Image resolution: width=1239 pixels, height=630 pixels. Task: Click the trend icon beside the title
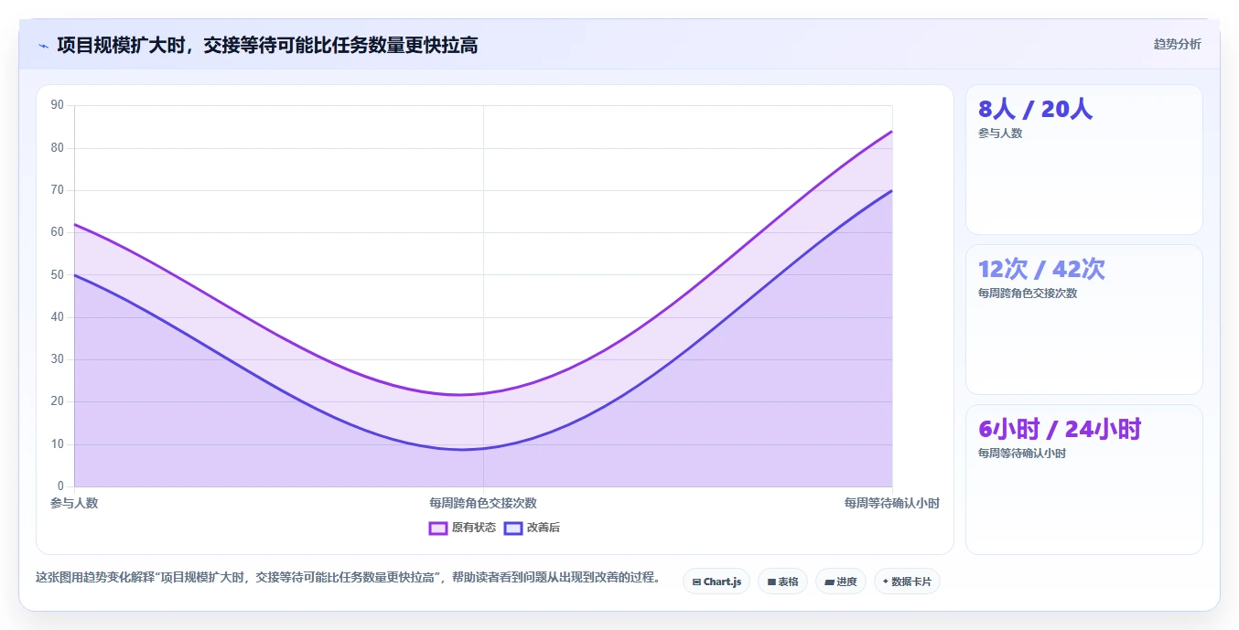(x=43, y=46)
